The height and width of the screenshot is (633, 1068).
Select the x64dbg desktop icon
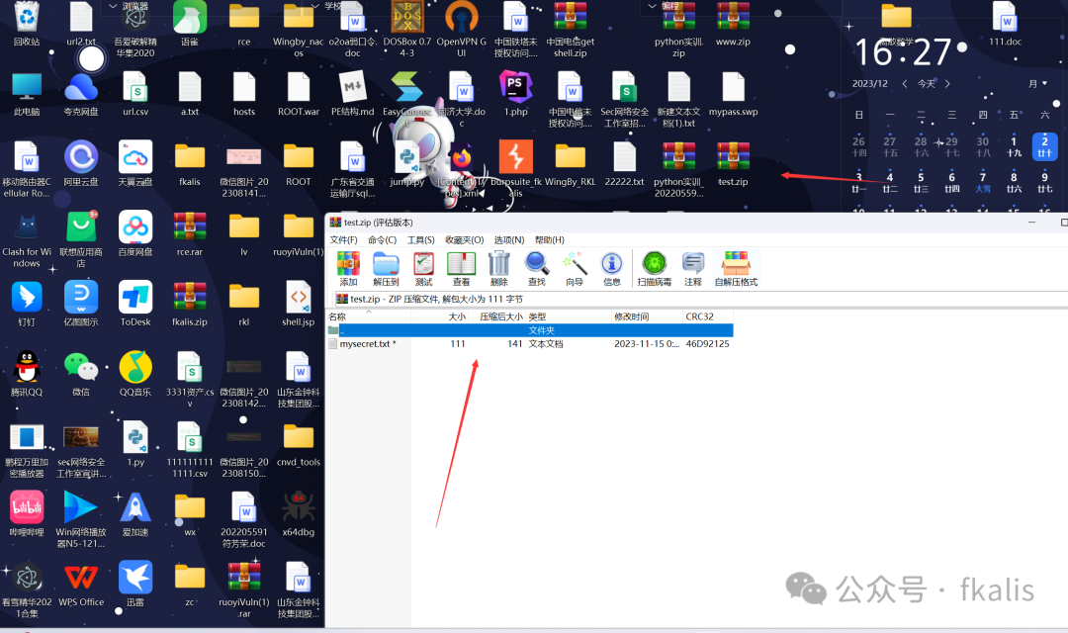pos(299,513)
